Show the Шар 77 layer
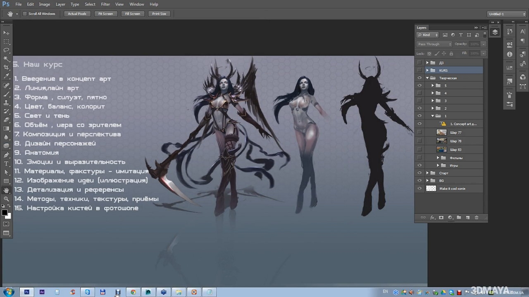This screenshot has height=297, width=529. [419, 132]
